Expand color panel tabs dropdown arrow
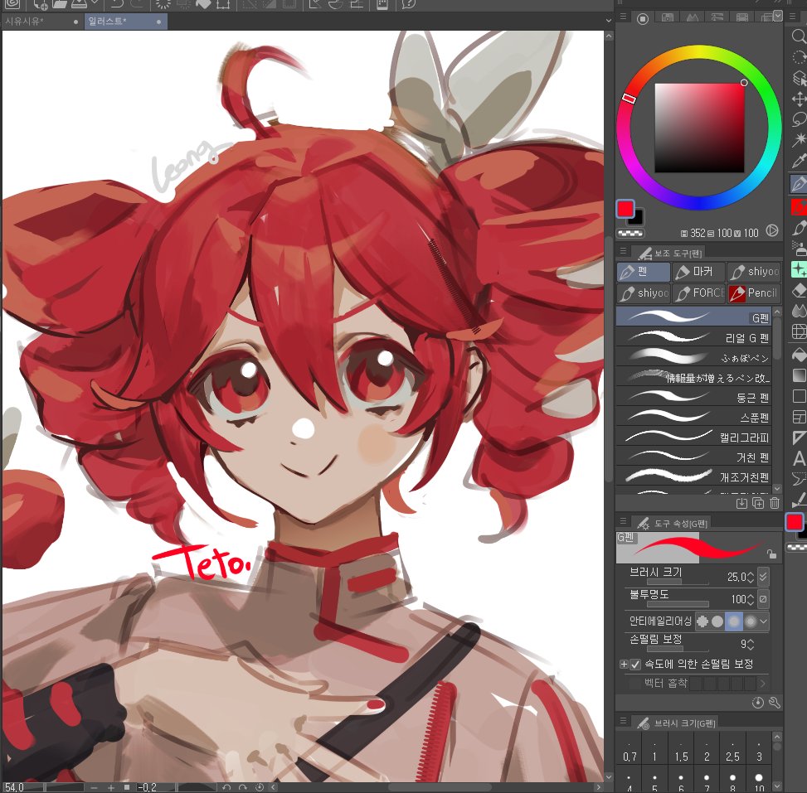Screen dimensions: 807x793 tap(778, 16)
